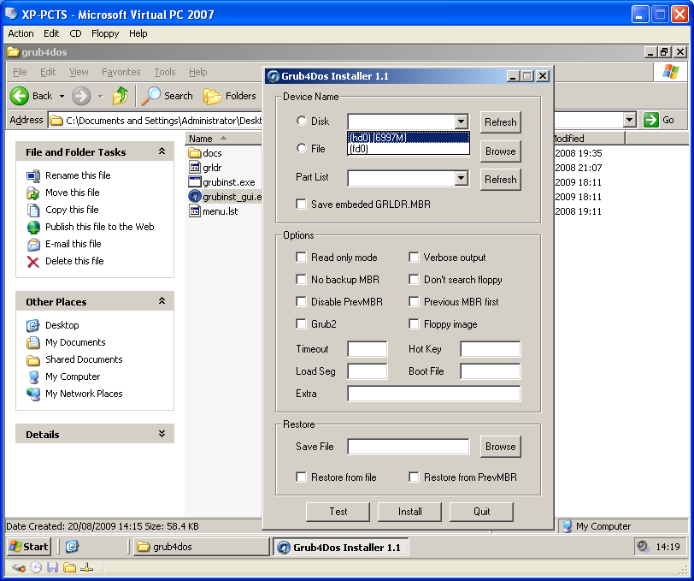
Task: Open the Virtual PC CD menu
Action: 75,33
